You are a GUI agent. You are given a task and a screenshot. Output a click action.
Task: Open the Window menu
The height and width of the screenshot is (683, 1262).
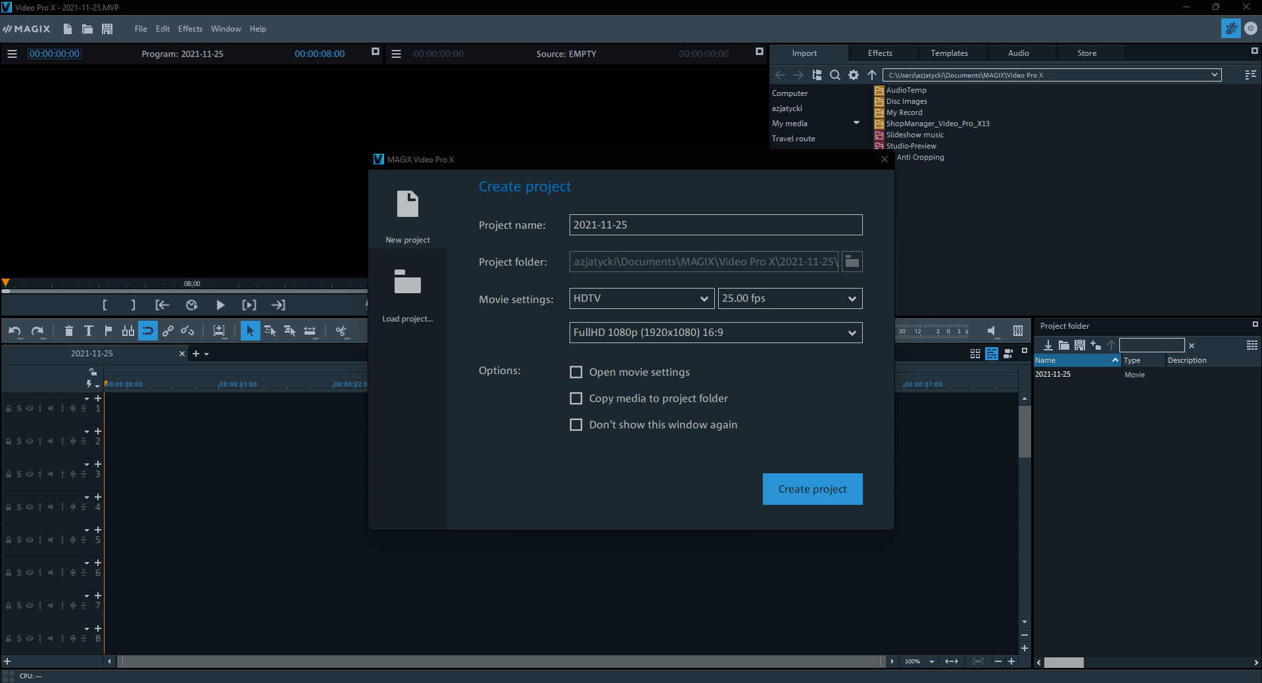(x=226, y=29)
